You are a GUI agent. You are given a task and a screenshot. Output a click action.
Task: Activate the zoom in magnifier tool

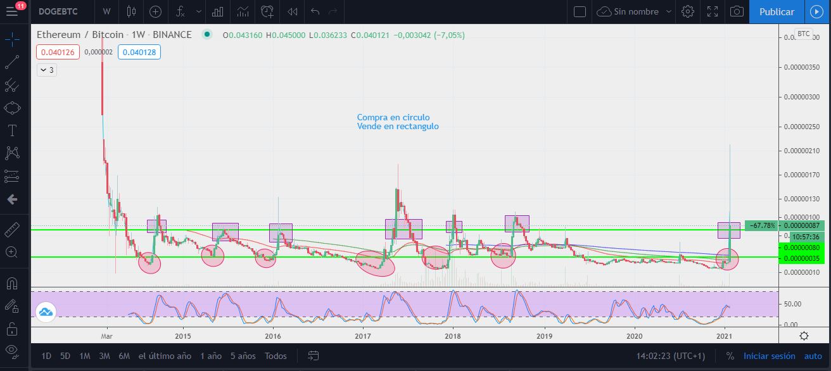pyautogui.click(x=11, y=252)
